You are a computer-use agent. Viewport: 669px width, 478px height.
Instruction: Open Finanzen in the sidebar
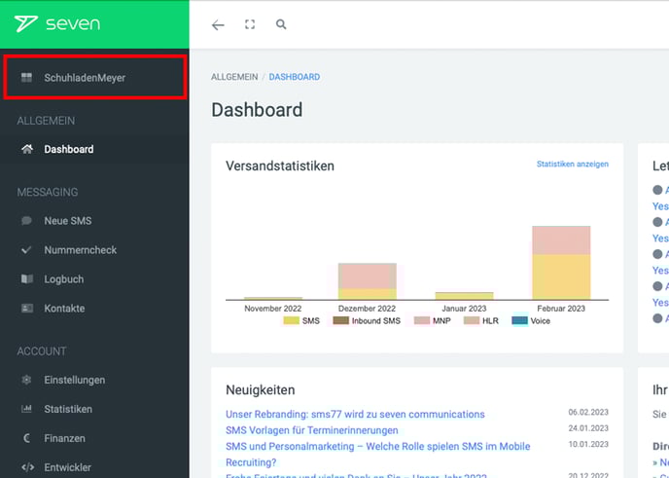[x=94, y=438]
